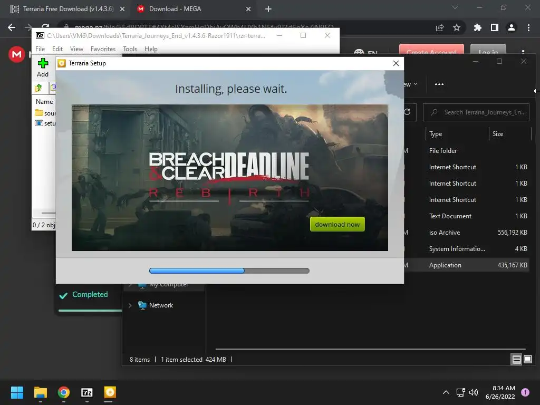Open the Terraria Setup taskbar icon
540x405 pixels.
pyautogui.click(x=110, y=392)
